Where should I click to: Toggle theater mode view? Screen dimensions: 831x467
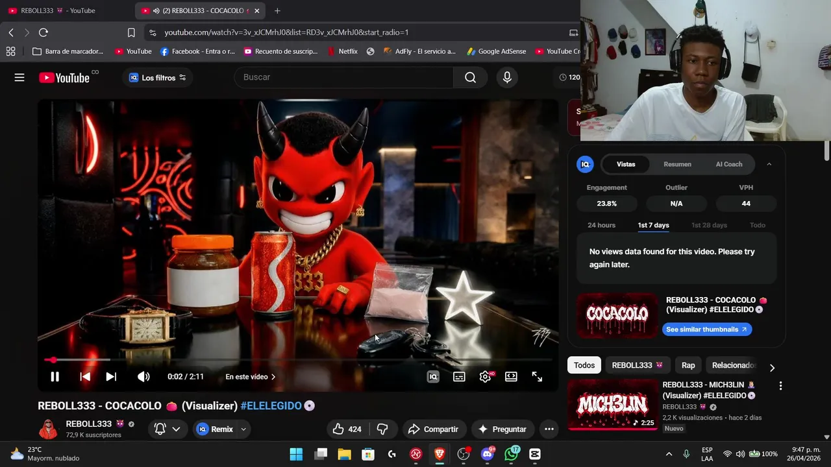click(x=511, y=377)
